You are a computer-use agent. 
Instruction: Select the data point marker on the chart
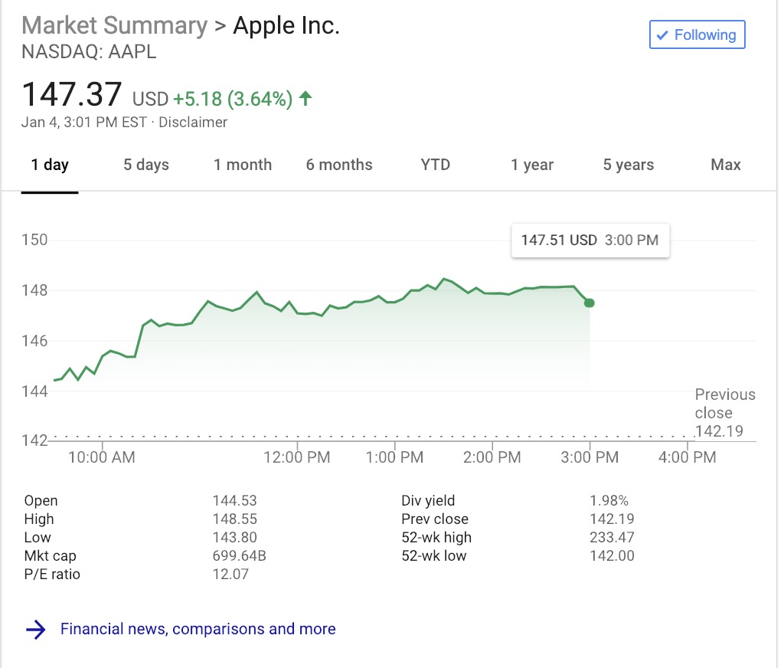tap(589, 303)
